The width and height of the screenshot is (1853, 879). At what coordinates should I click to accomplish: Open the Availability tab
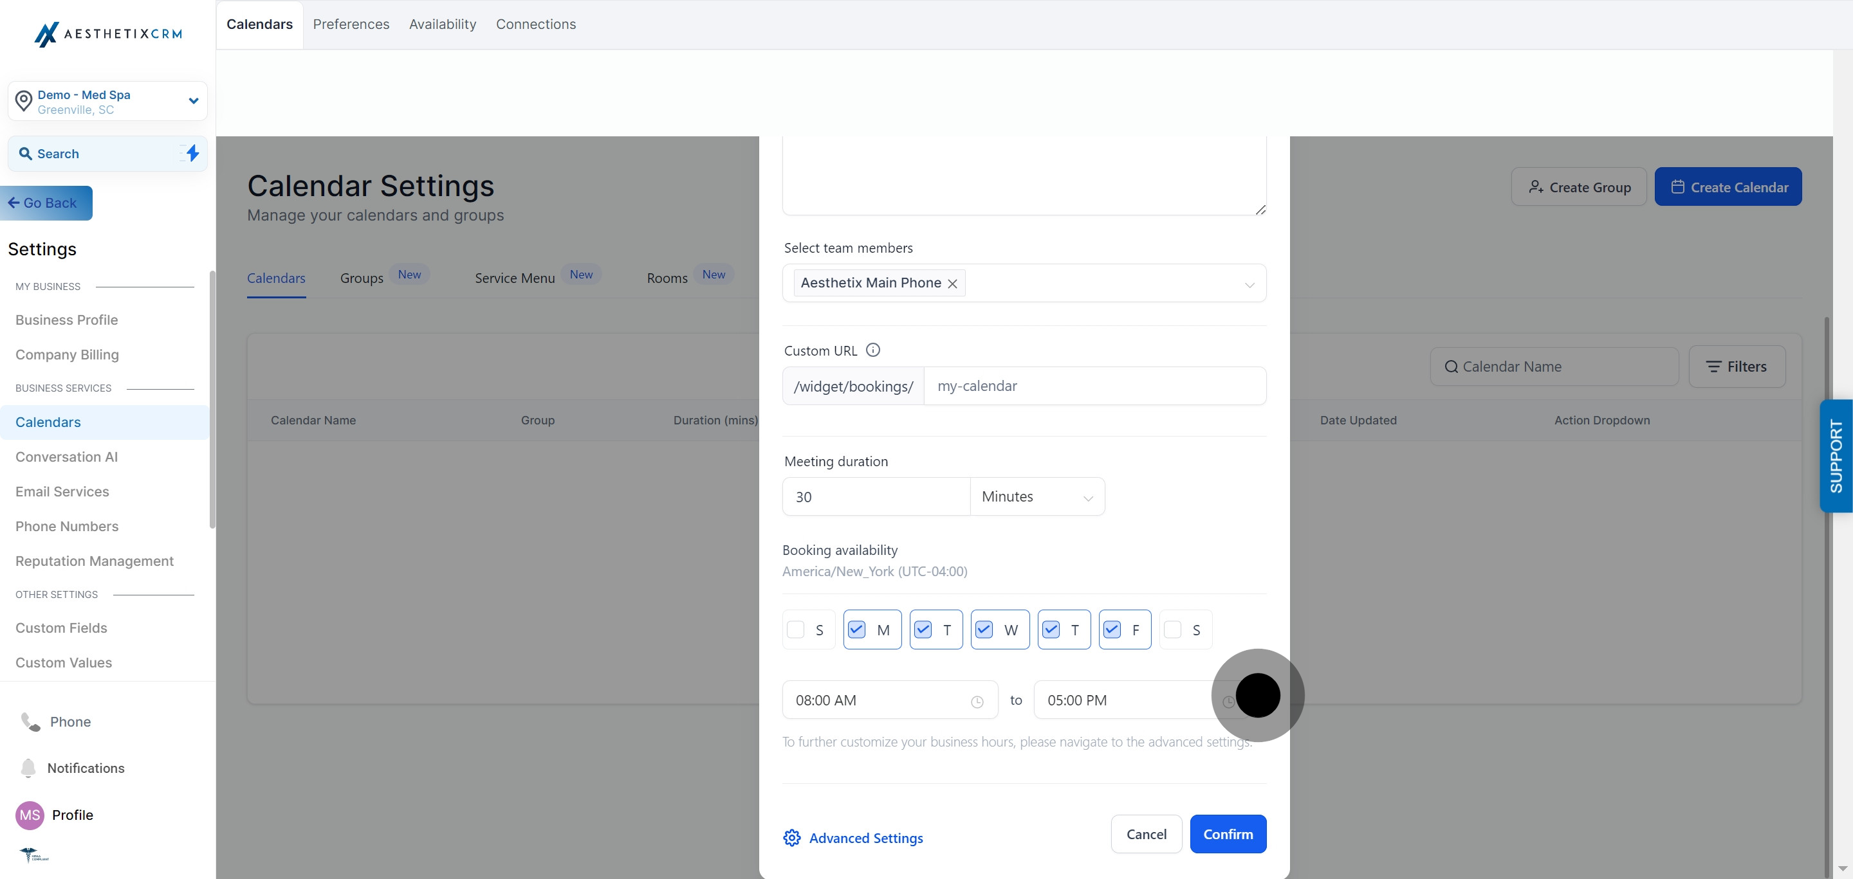[x=443, y=24]
